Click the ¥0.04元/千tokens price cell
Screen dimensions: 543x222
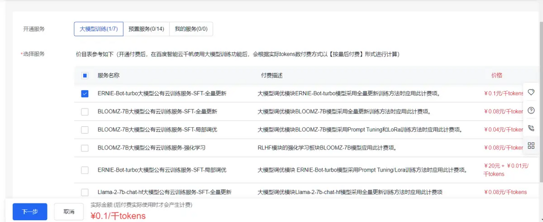[x=503, y=130]
